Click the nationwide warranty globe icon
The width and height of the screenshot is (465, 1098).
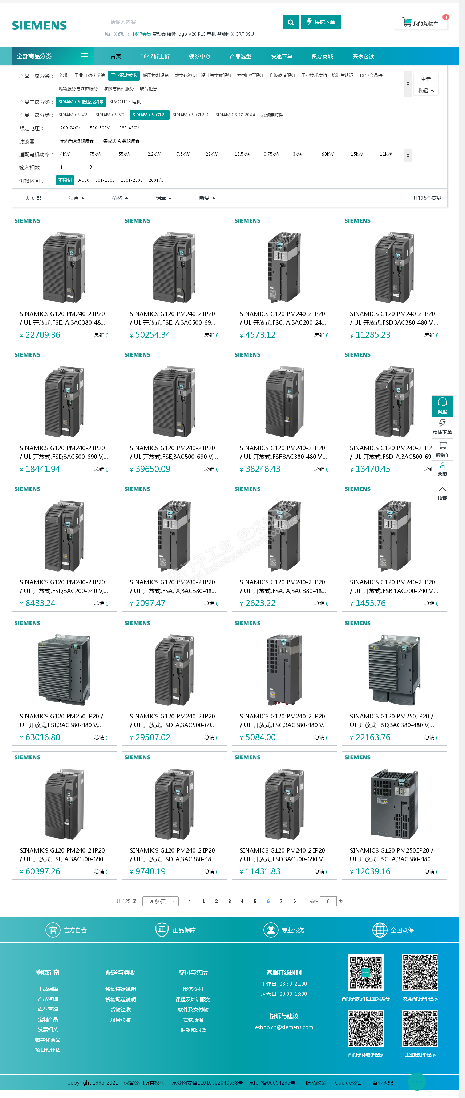[x=380, y=930]
